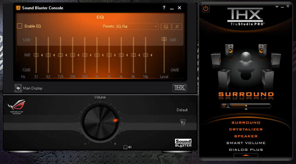296x164 pixels.
Task: Click the volume knob
Action: [x=100, y=123]
